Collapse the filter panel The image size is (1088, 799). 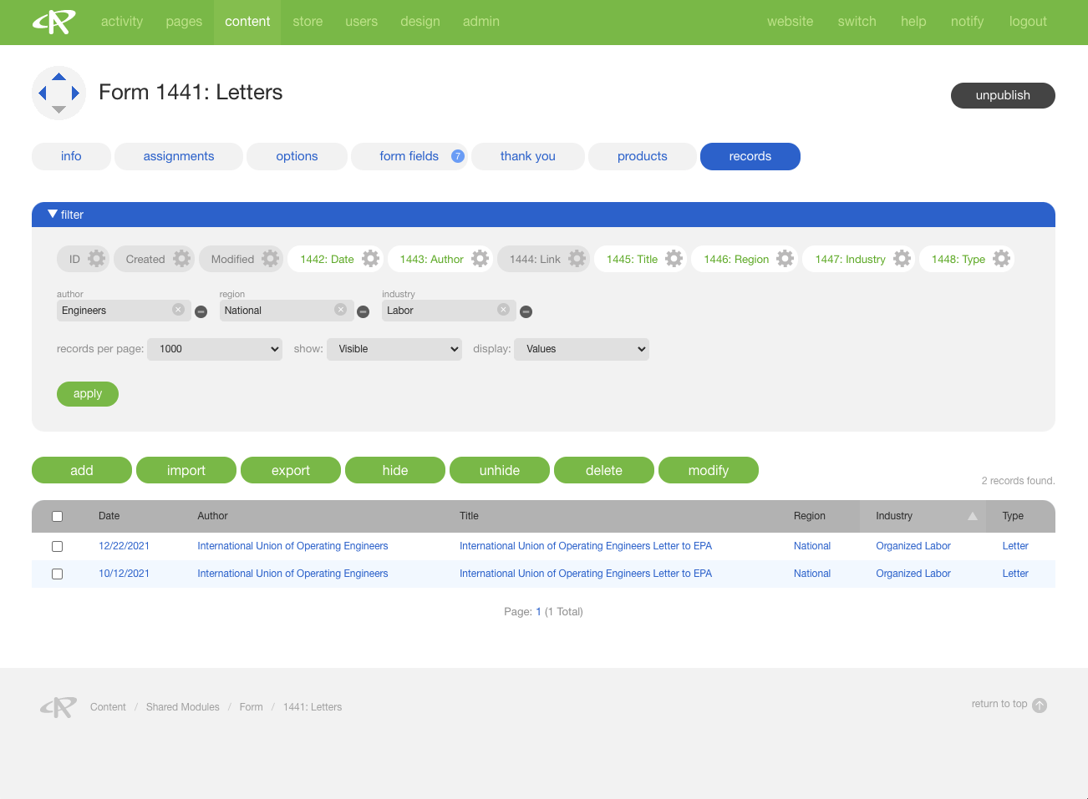pyautogui.click(x=65, y=215)
